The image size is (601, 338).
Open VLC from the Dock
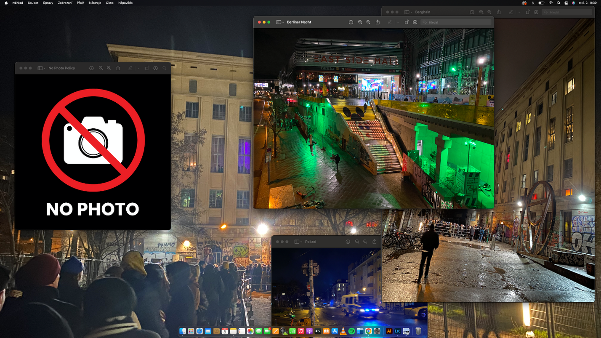pyautogui.click(x=343, y=331)
